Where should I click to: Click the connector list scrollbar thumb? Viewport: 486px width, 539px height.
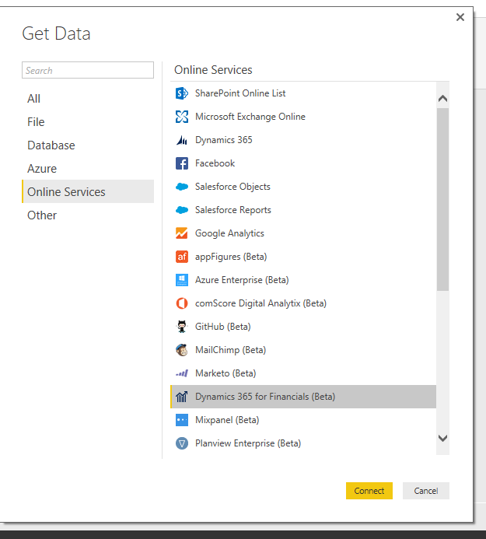[442, 198]
